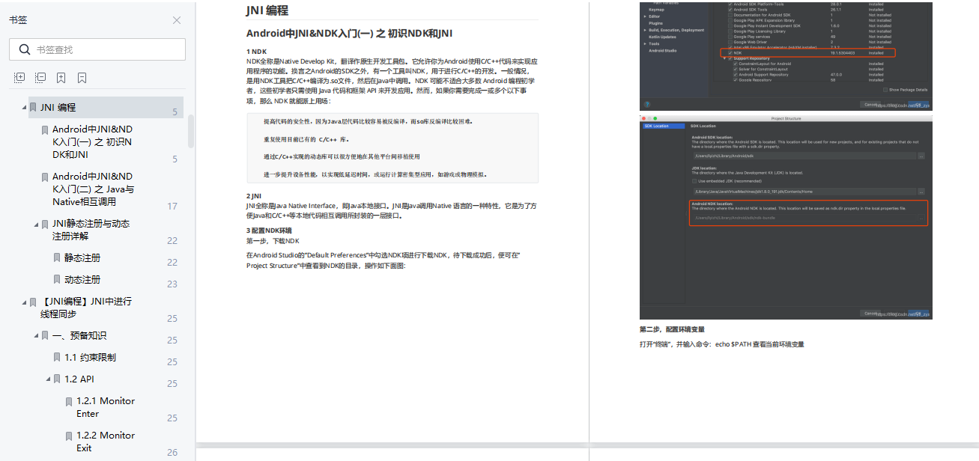Click the bookmark icon beside JNI 编程

[32, 106]
